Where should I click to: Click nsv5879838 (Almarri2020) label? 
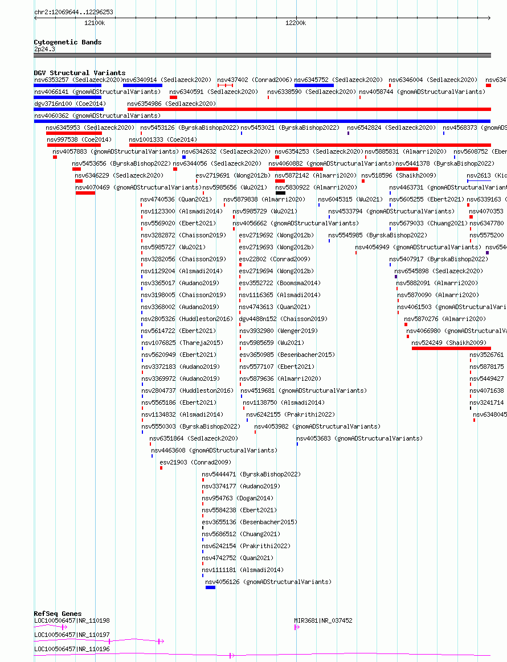click(x=264, y=199)
